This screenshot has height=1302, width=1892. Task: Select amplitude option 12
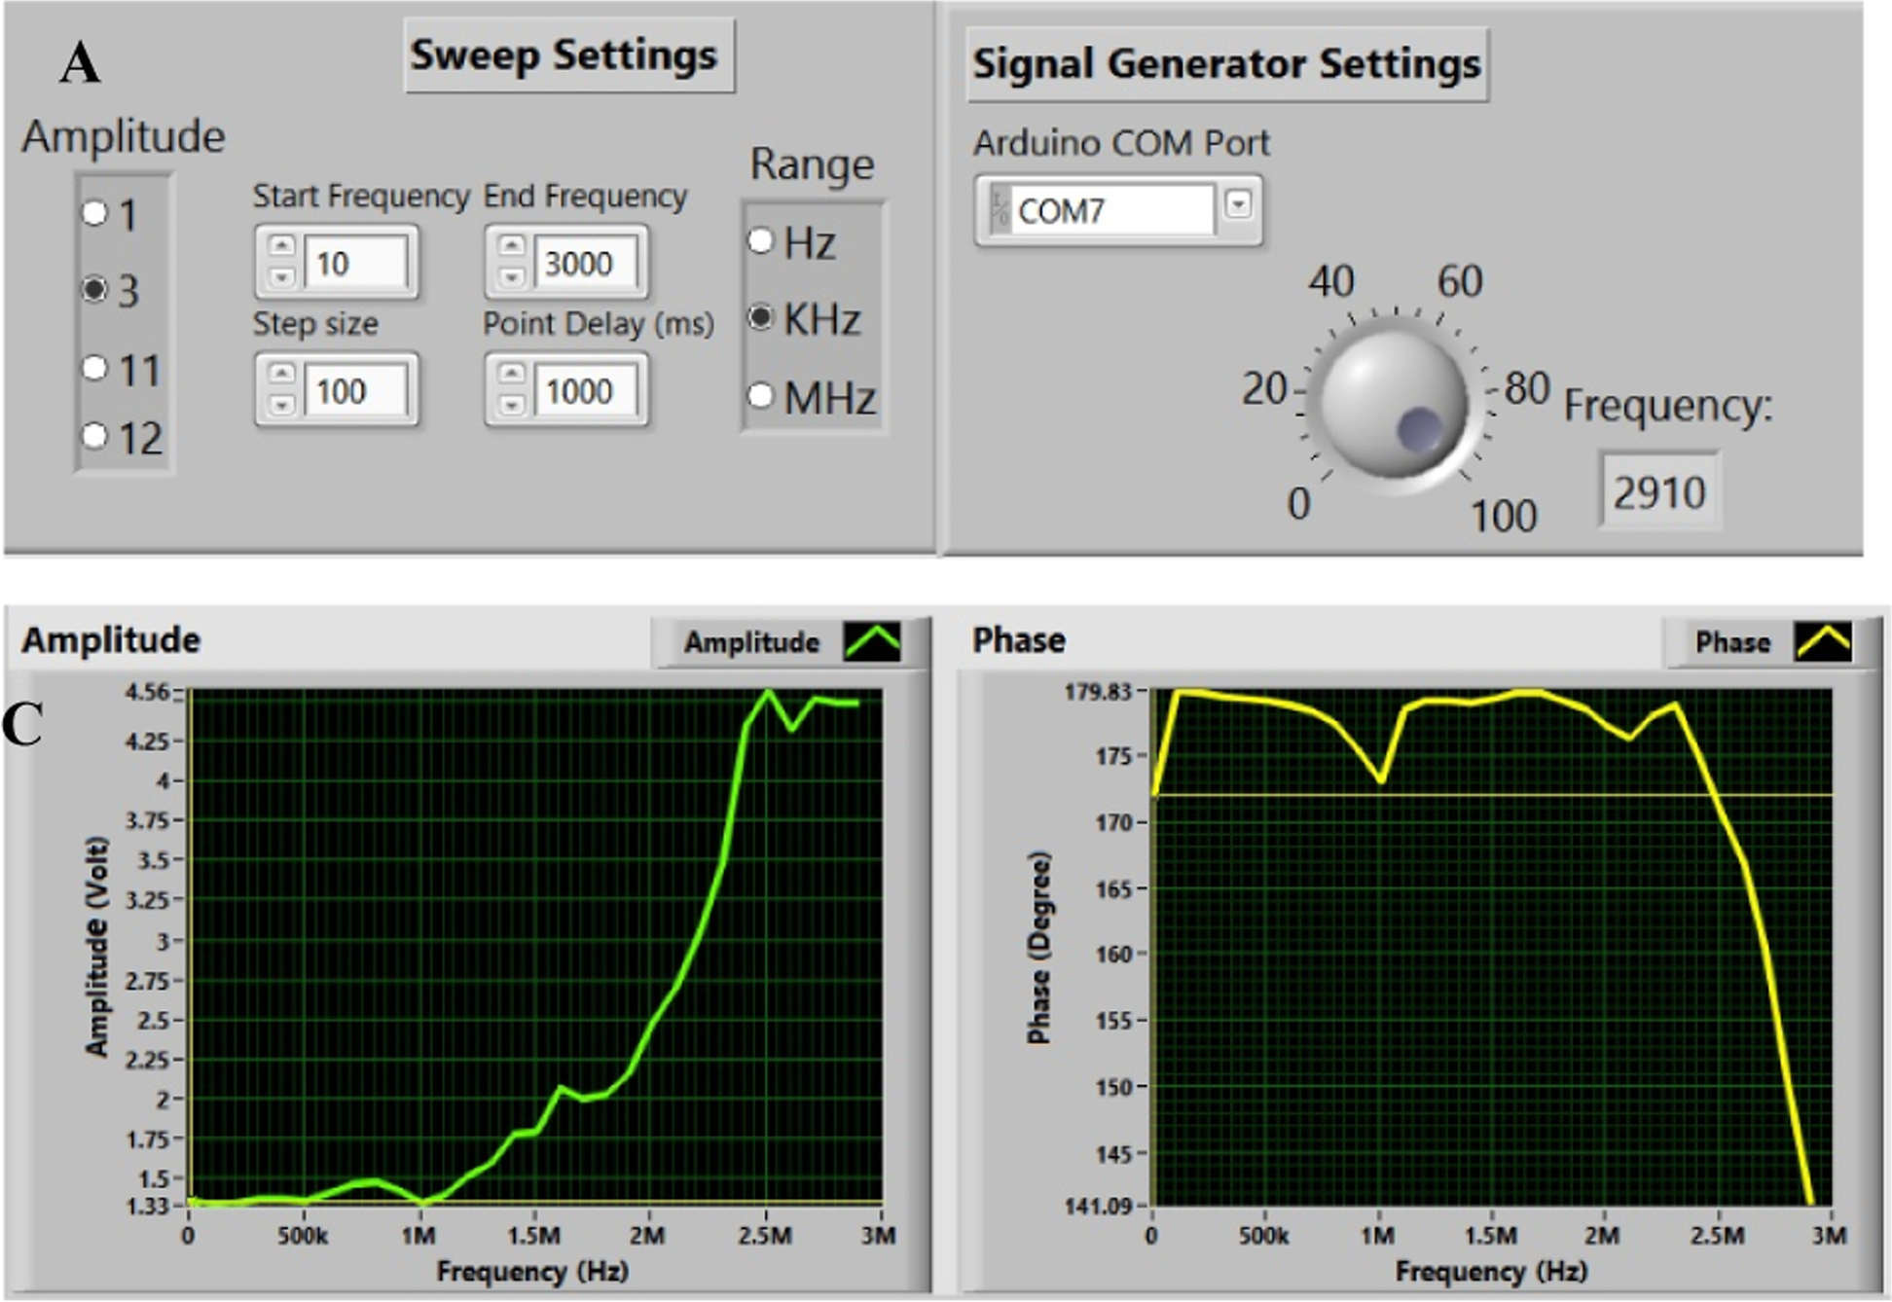click(x=94, y=435)
